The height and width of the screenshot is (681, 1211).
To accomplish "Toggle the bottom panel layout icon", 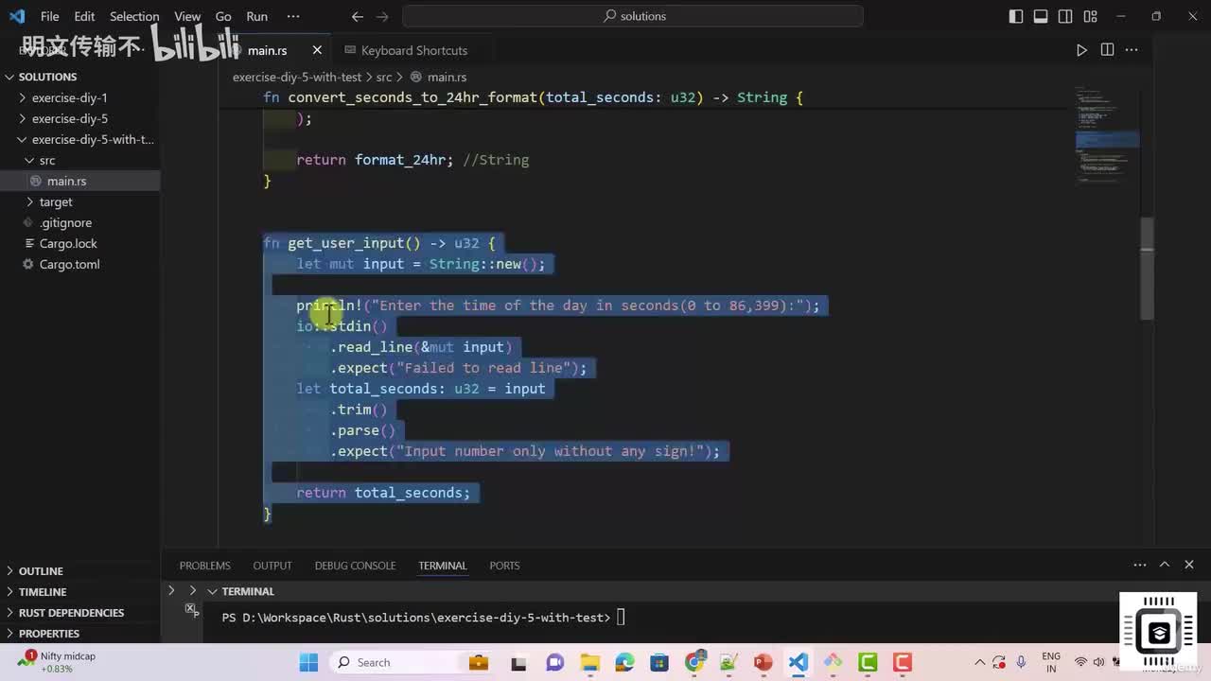I will pyautogui.click(x=1041, y=16).
